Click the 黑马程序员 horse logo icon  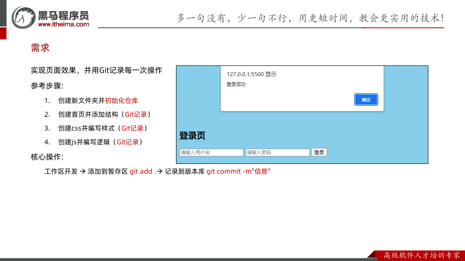24,17
